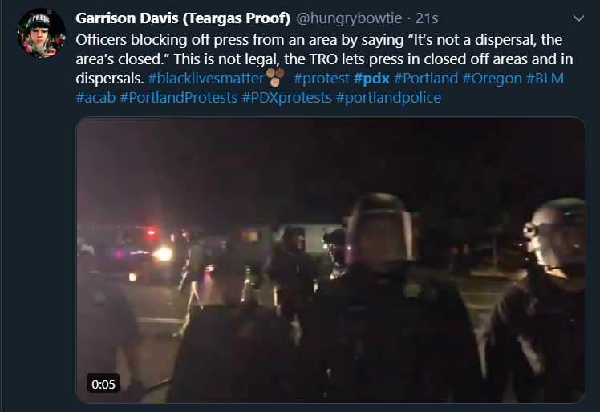The image size is (600, 412).
Task: Open the #Portland hashtag
Action: (426, 78)
